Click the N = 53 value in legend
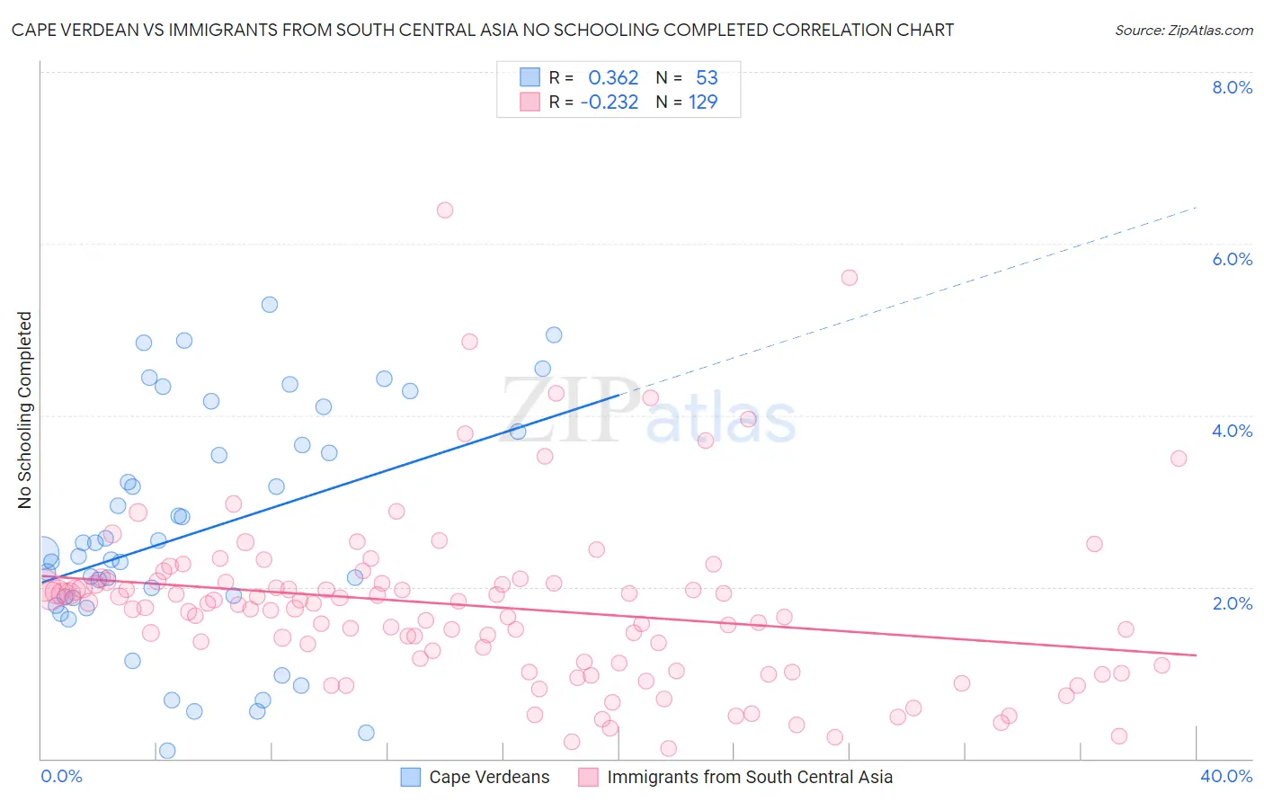The height and width of the screenshot is (802, 1264). tap(687, 77)
